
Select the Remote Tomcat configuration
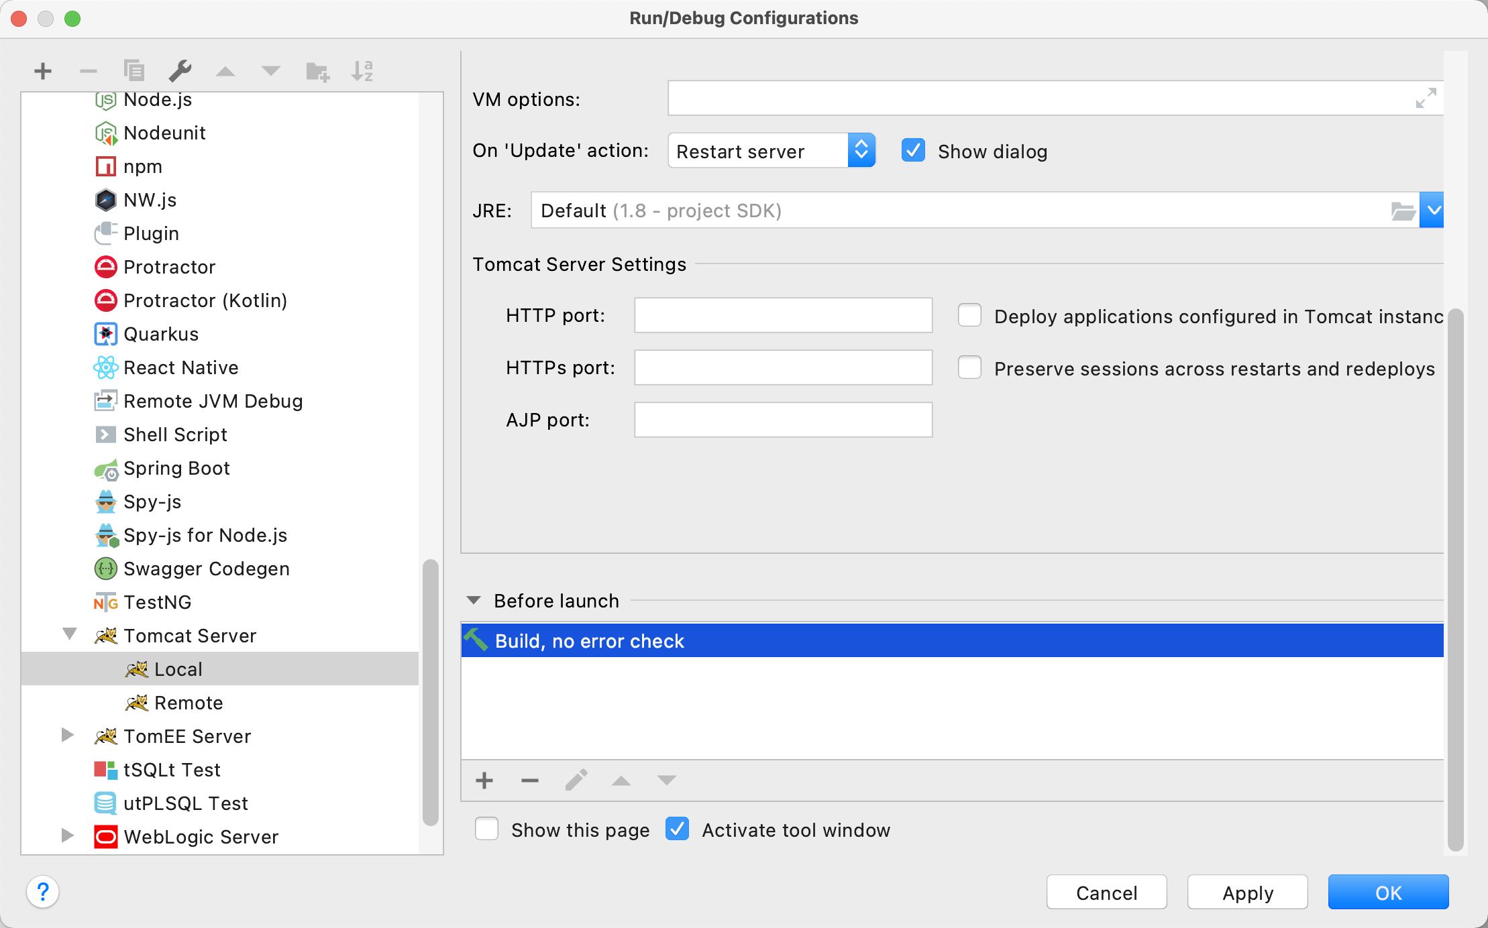point(189,703)
